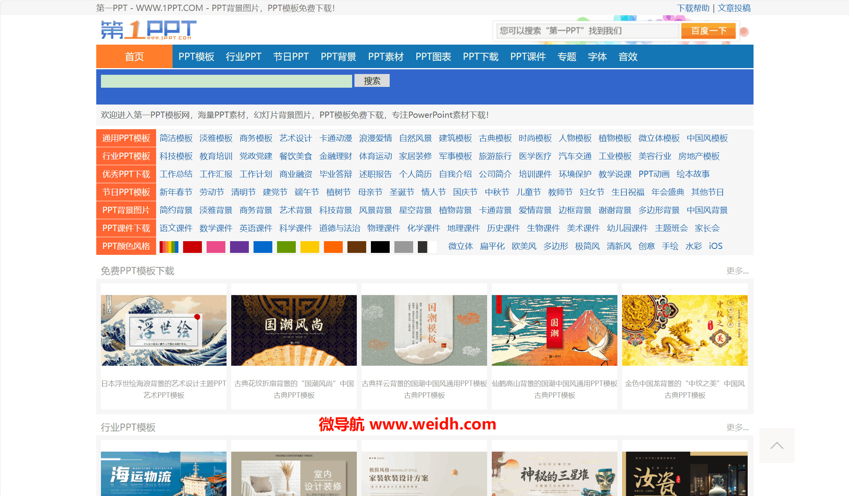Open the 文章投稿 link

point(734,8)
